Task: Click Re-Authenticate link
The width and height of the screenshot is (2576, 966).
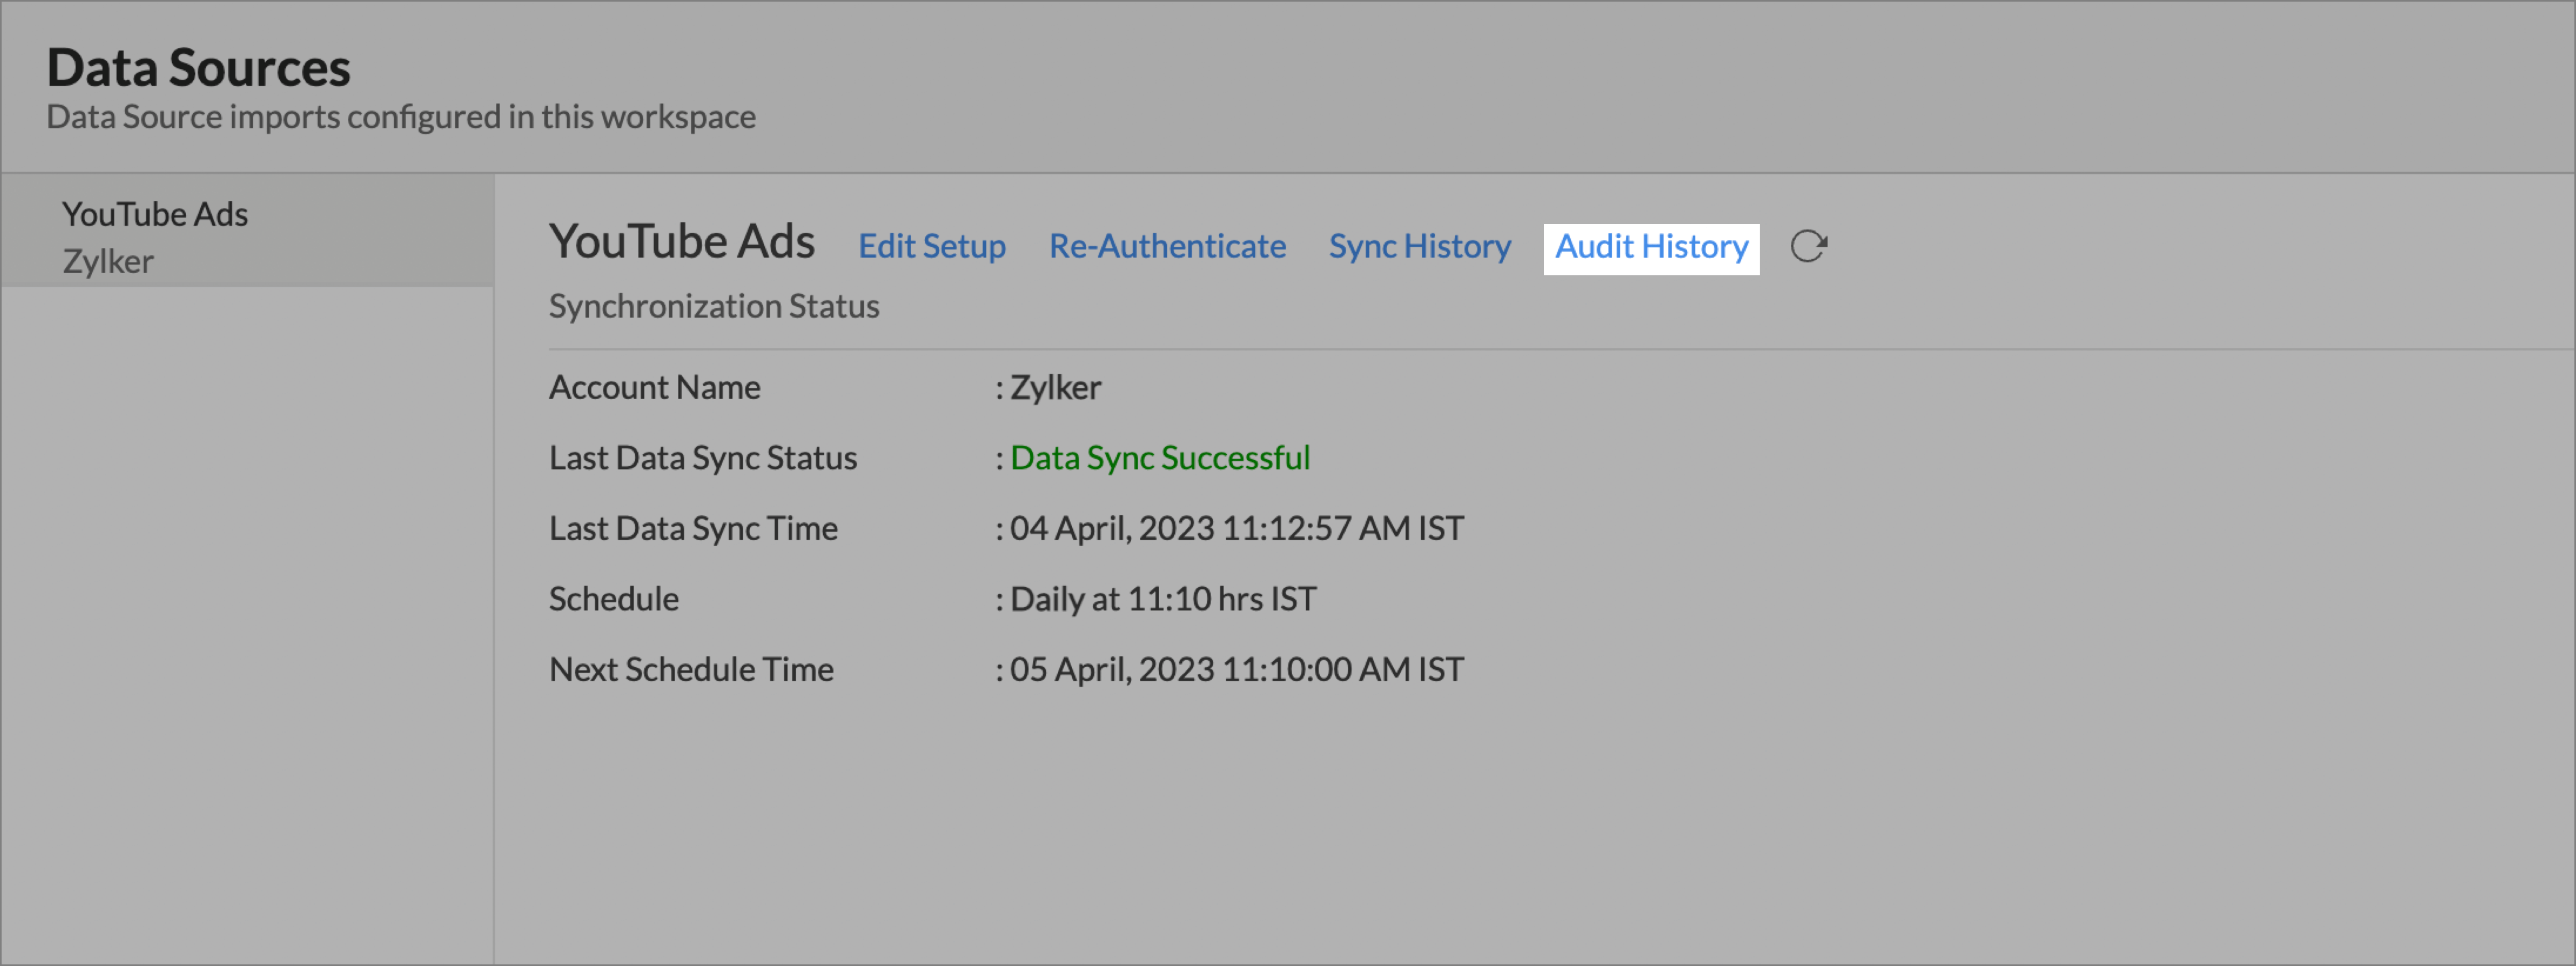Action: coord(1167,247)
